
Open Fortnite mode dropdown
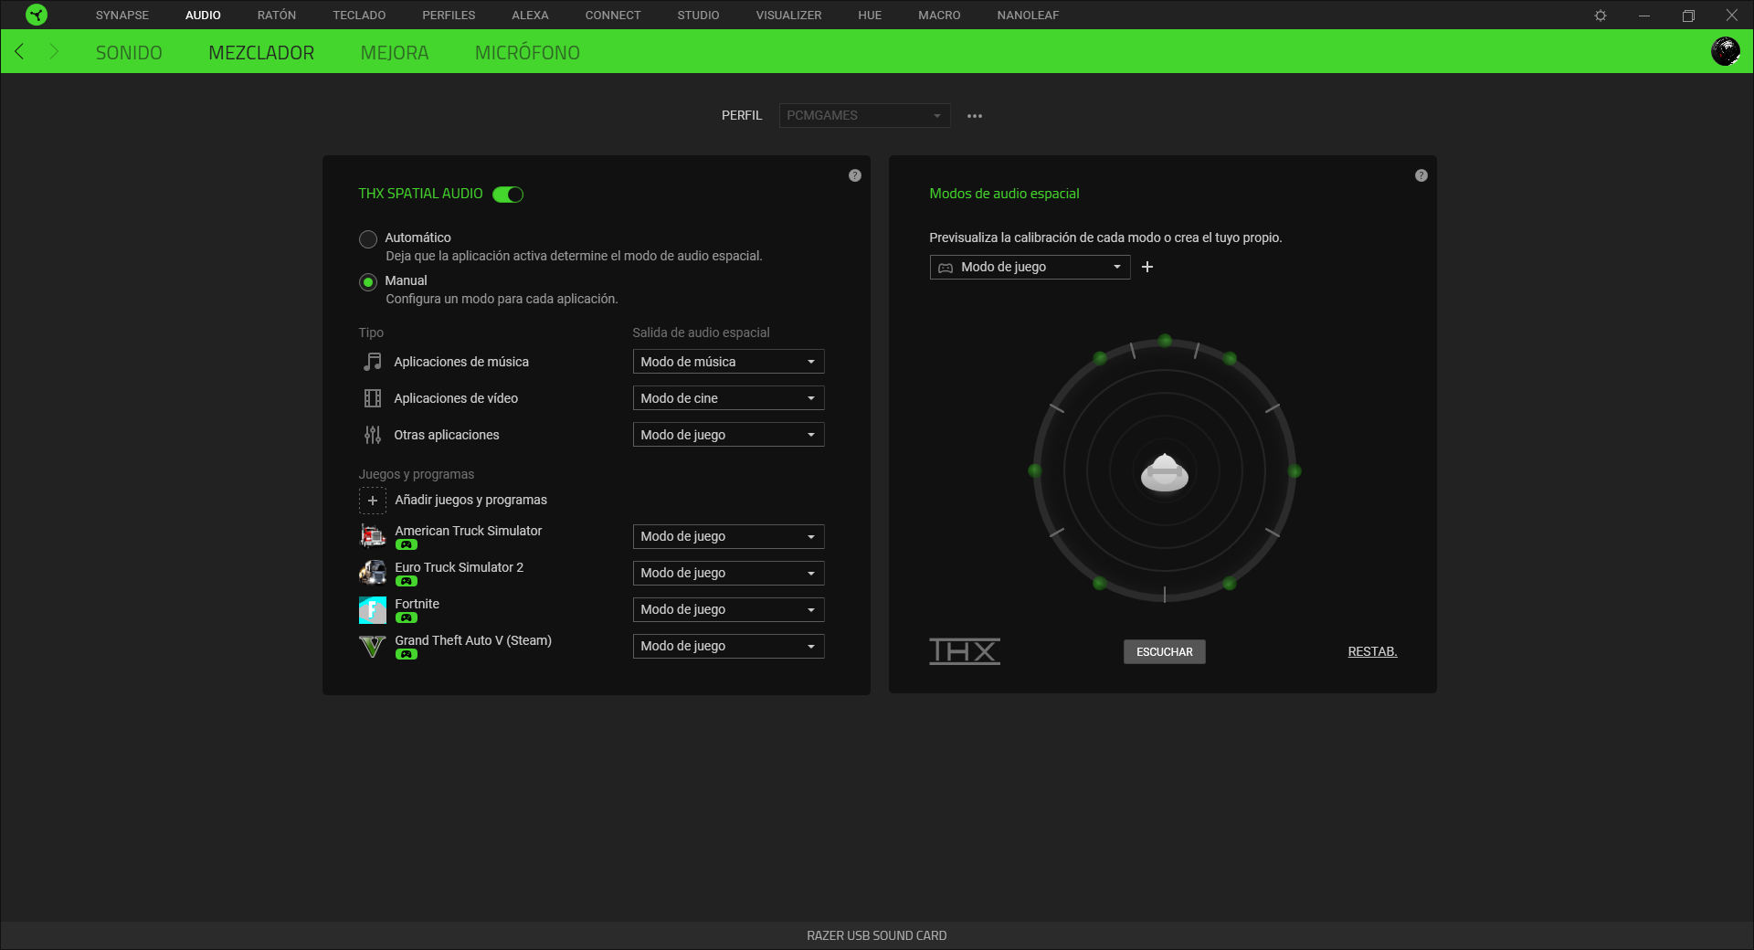[728, 609]
